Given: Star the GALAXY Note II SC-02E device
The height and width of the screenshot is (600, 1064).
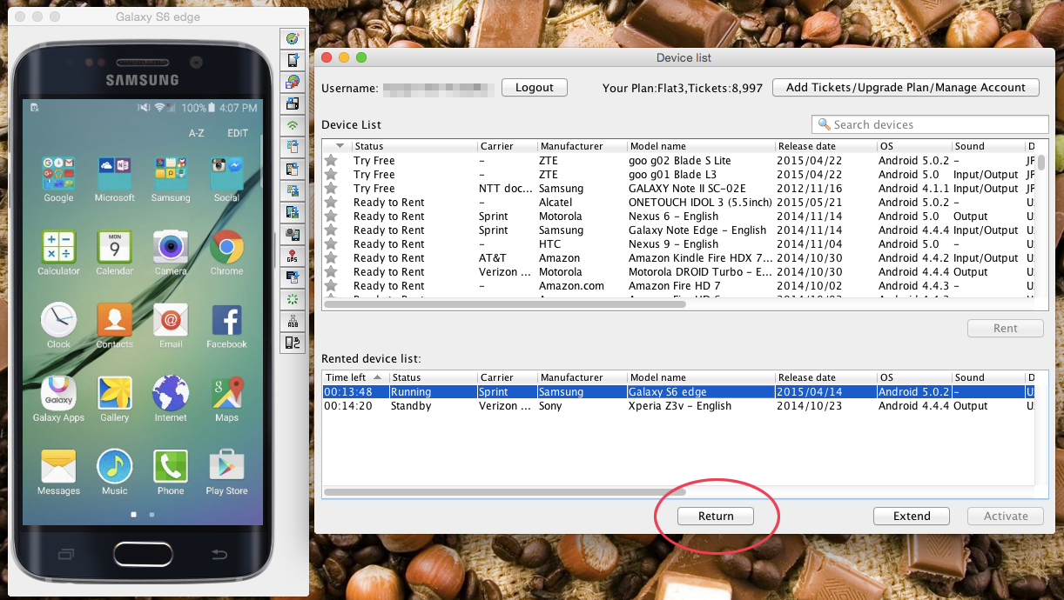Looking at the screenshot, I should [x=331, y=189].
